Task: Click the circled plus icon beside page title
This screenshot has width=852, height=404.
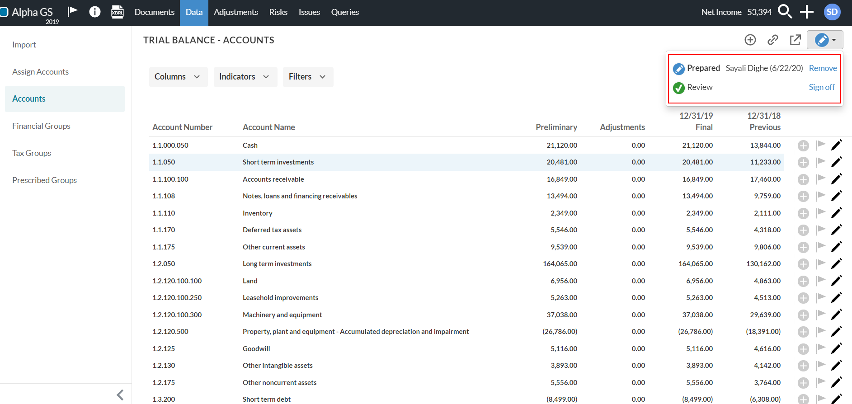Action: tap(750, 40)
